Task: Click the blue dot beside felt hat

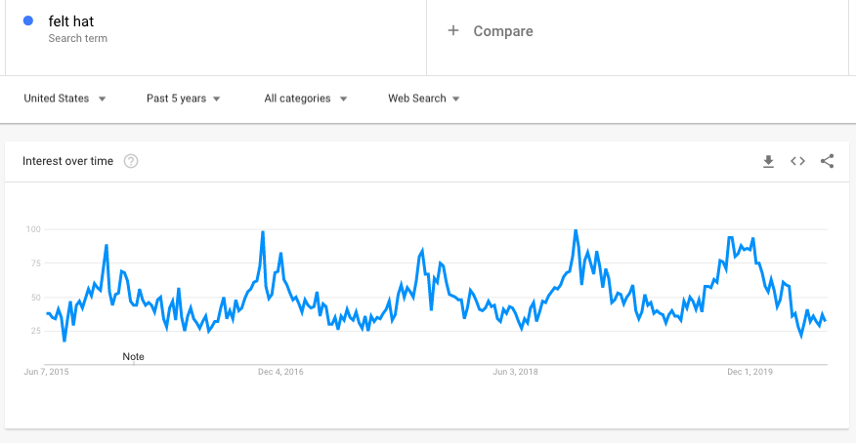Action: [x=29, y=21]
